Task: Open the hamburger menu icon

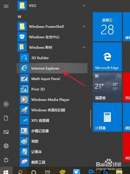Action: point(6,6)
